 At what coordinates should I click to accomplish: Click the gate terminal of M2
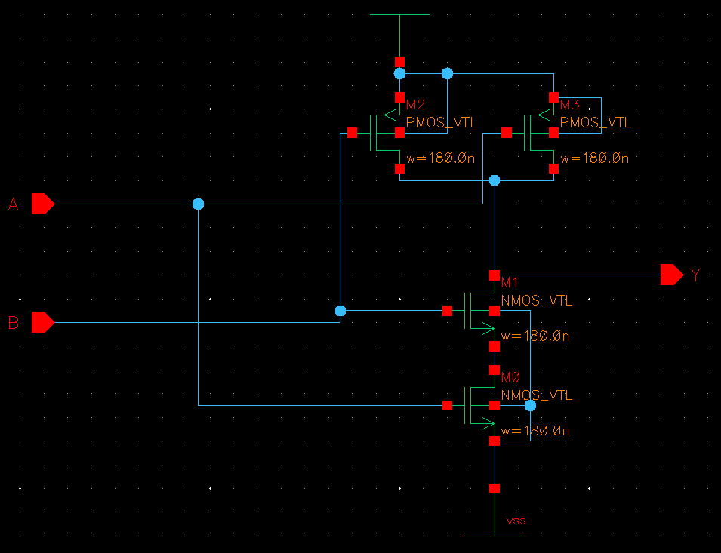tap(353, 133)
